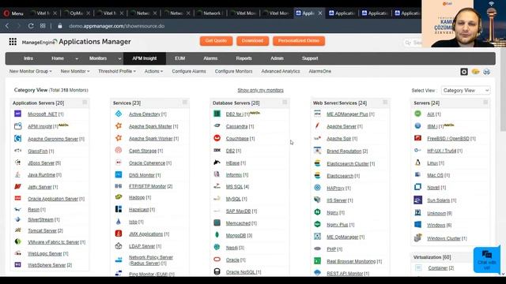Click the Couchbase icon
Viewport: 506px width, 284px height.
(x=217, y=138)
